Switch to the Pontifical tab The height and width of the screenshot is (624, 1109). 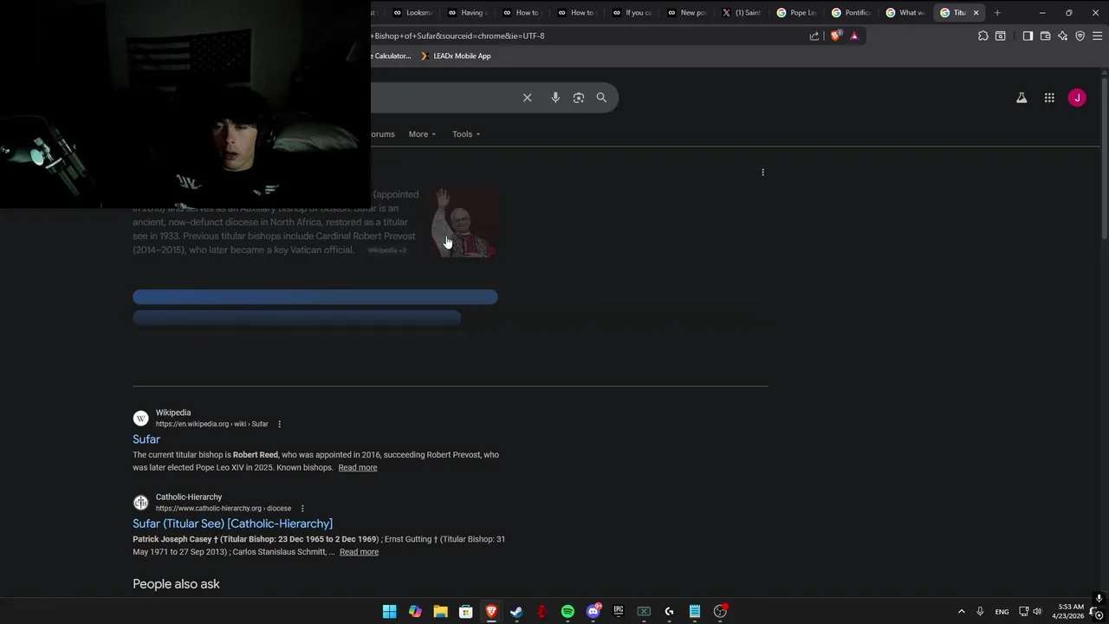tap(851, 13)
